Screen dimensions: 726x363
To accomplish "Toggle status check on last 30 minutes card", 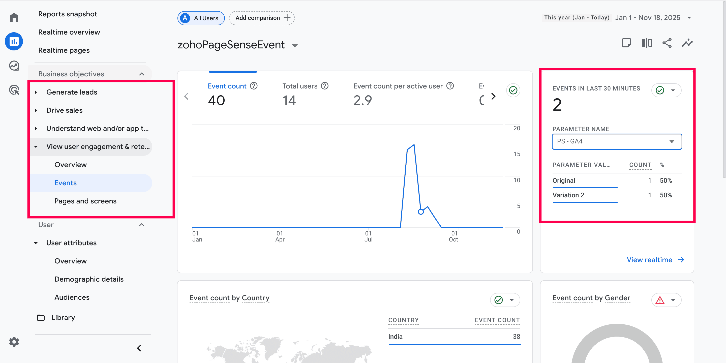I will [660, 90].
